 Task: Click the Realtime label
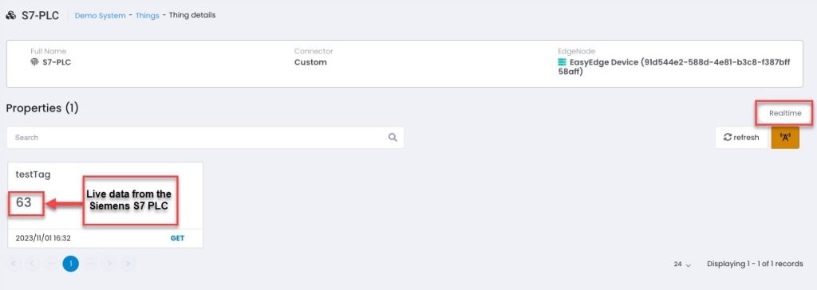[785, 113]
